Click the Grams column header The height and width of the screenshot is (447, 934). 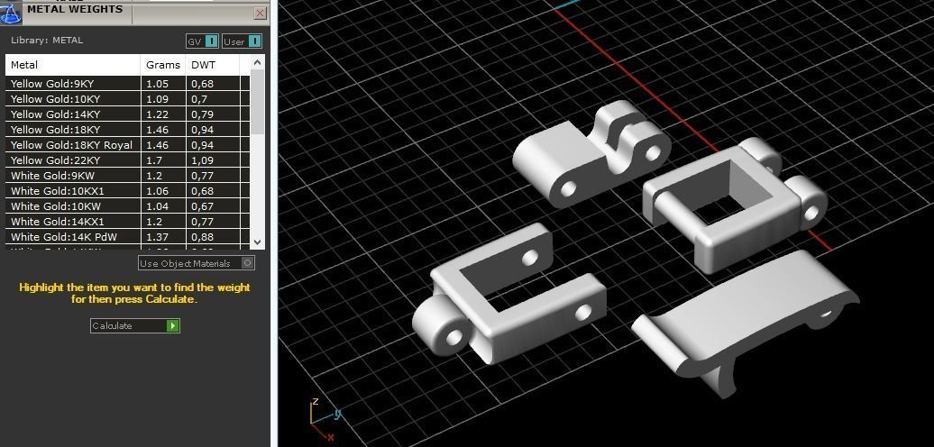coord(163,65)
